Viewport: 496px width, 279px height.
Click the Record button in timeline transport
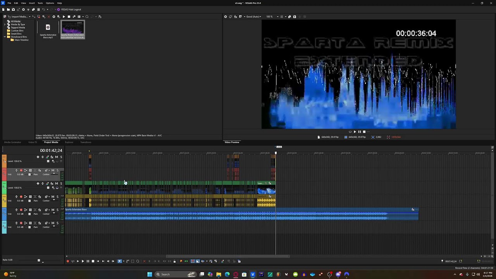[68, 261]
